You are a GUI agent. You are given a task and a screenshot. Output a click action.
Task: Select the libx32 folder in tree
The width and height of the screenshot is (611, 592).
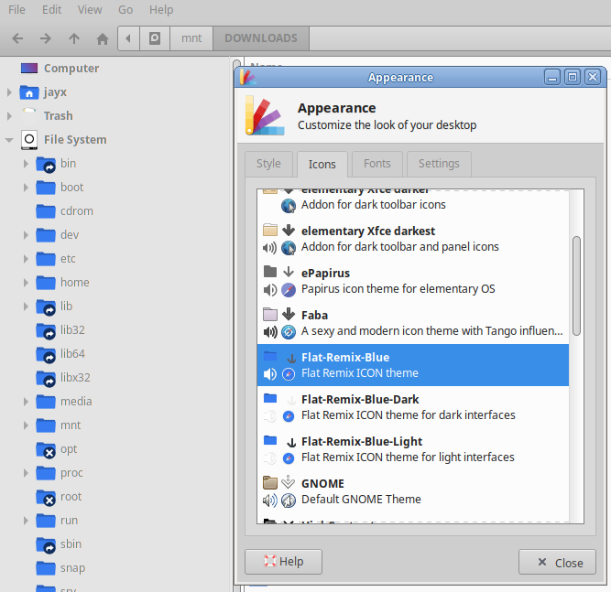click(x=75, y=378)
